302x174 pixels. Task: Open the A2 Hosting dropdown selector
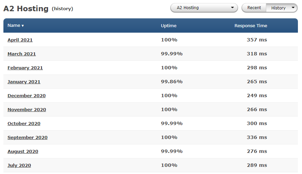(x=204, y=8)
